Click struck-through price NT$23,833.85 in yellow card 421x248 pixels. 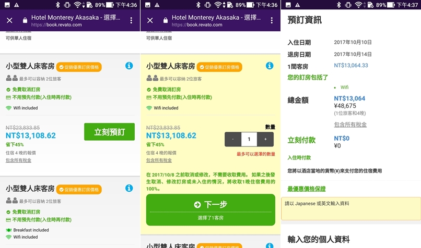163,128
